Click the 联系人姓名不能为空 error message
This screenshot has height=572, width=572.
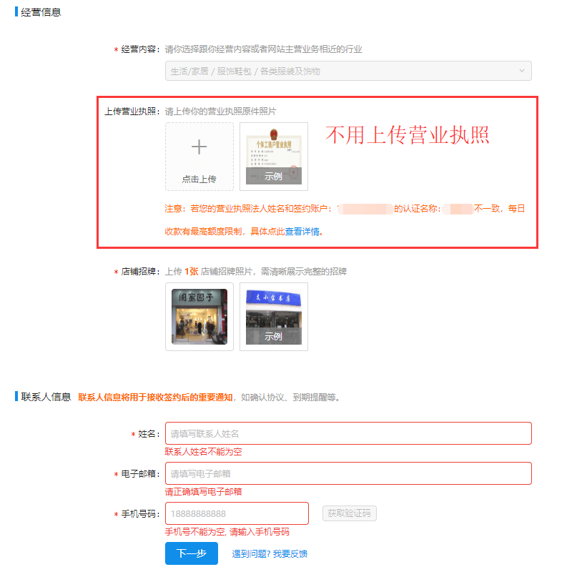208,452
